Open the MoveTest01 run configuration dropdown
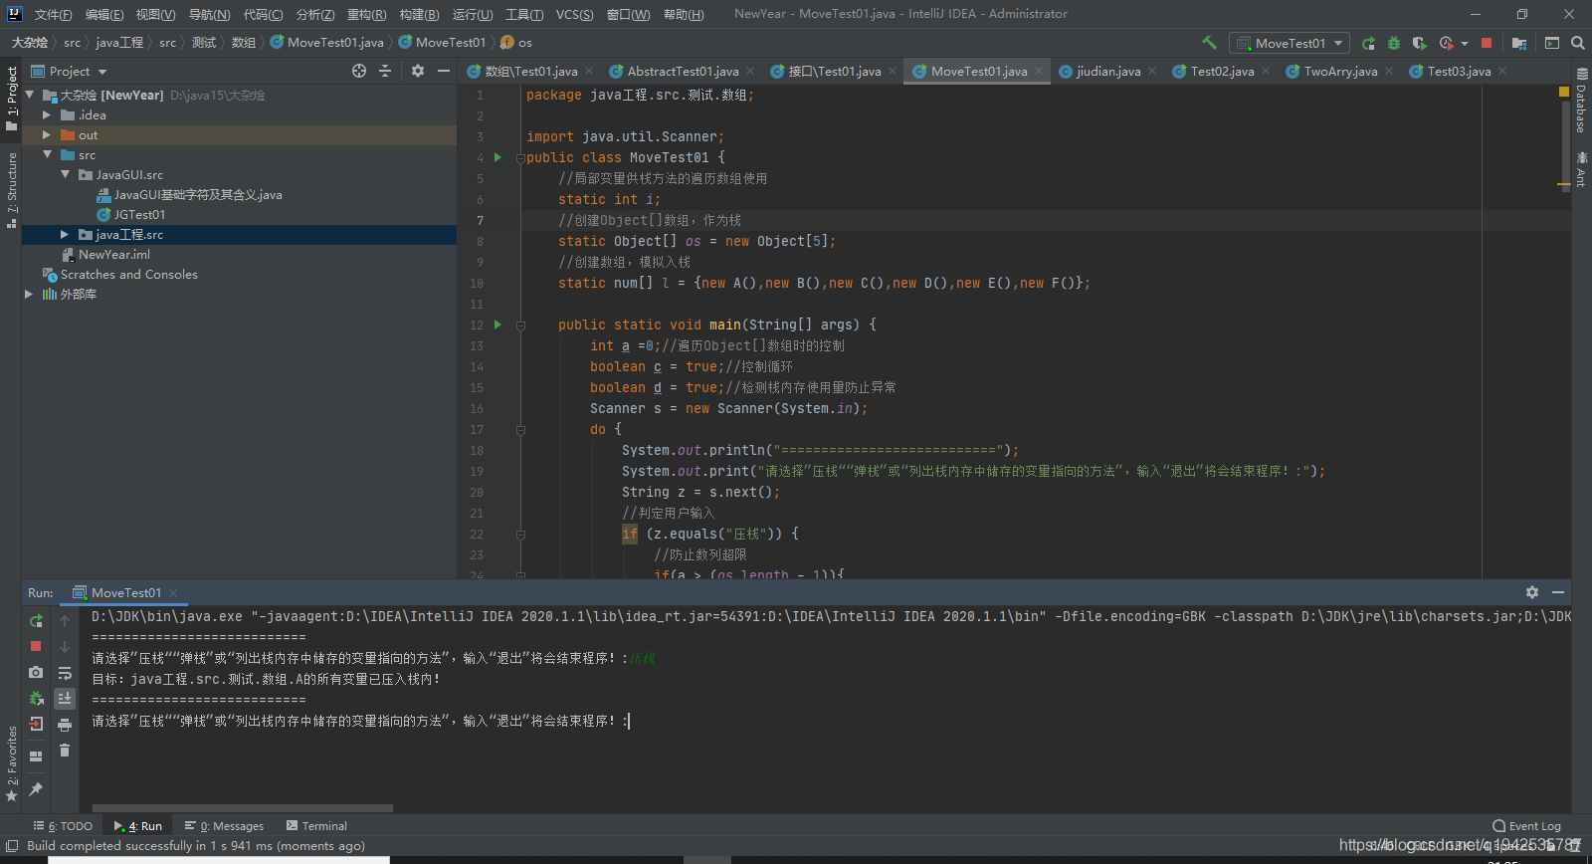 point(1289,43)
